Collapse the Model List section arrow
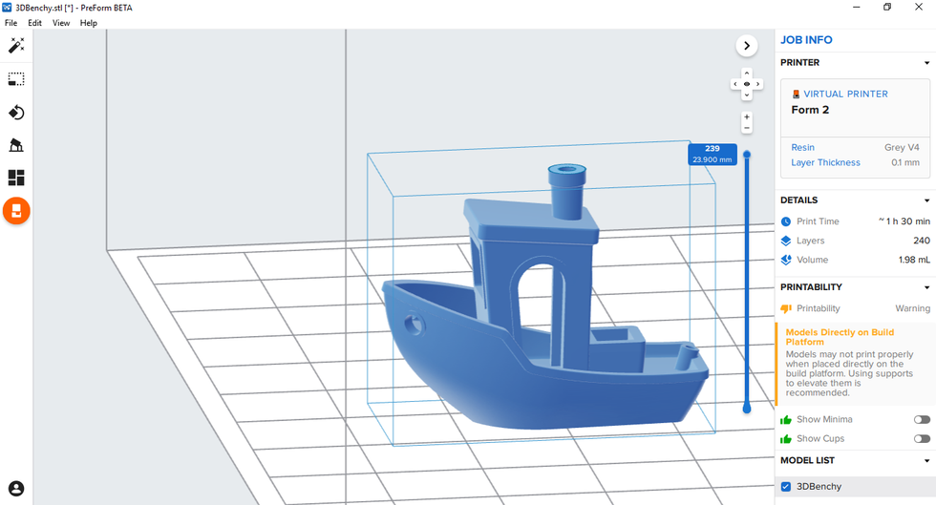 [927, 461]
